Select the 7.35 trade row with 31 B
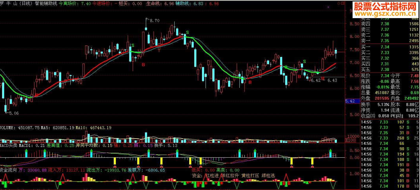 click(390, 133)
